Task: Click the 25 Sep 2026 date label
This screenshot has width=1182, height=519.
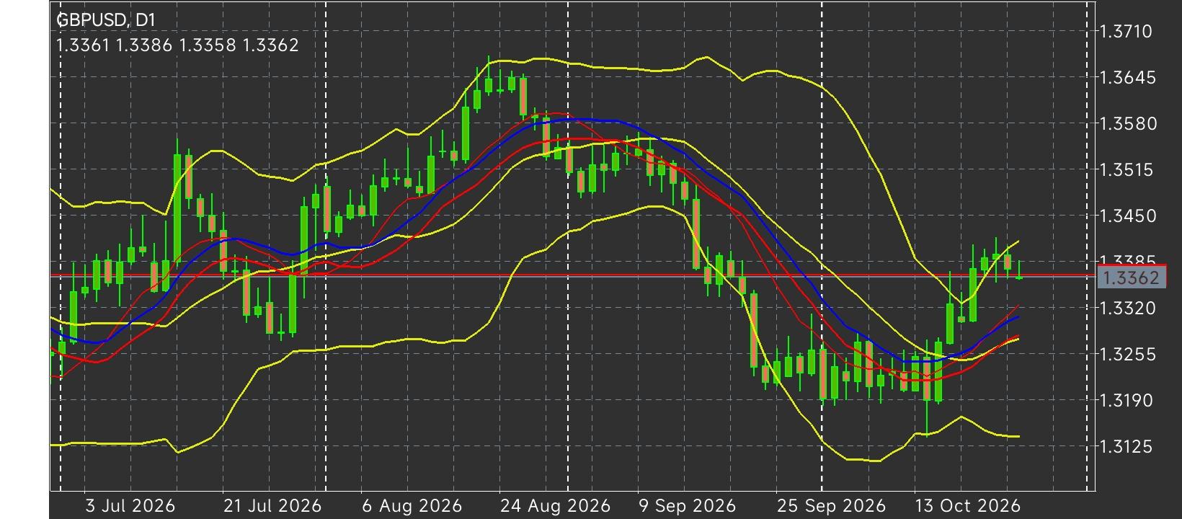Action: coord(831,505)
